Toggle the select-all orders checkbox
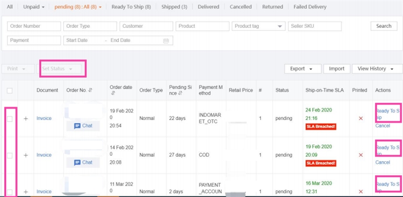 tap(10, 90)
